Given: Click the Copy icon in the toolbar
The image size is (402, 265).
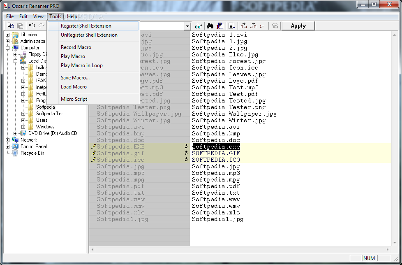Looking at the screenshot, I should [x=11, y=26].
